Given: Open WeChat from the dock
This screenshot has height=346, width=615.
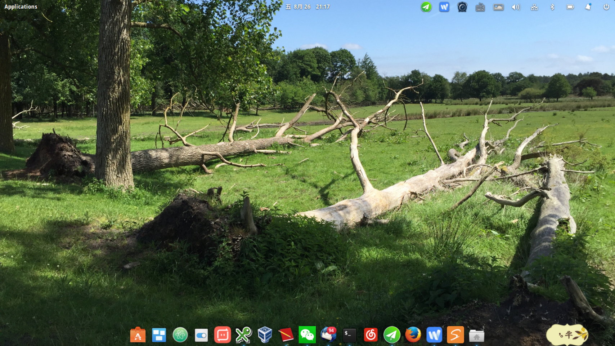Looking at the screenshot, I should point(307,335).
